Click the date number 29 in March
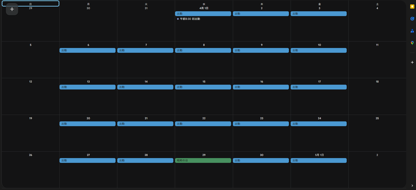This screenshot has width=416, height=190. click(31, 8)
